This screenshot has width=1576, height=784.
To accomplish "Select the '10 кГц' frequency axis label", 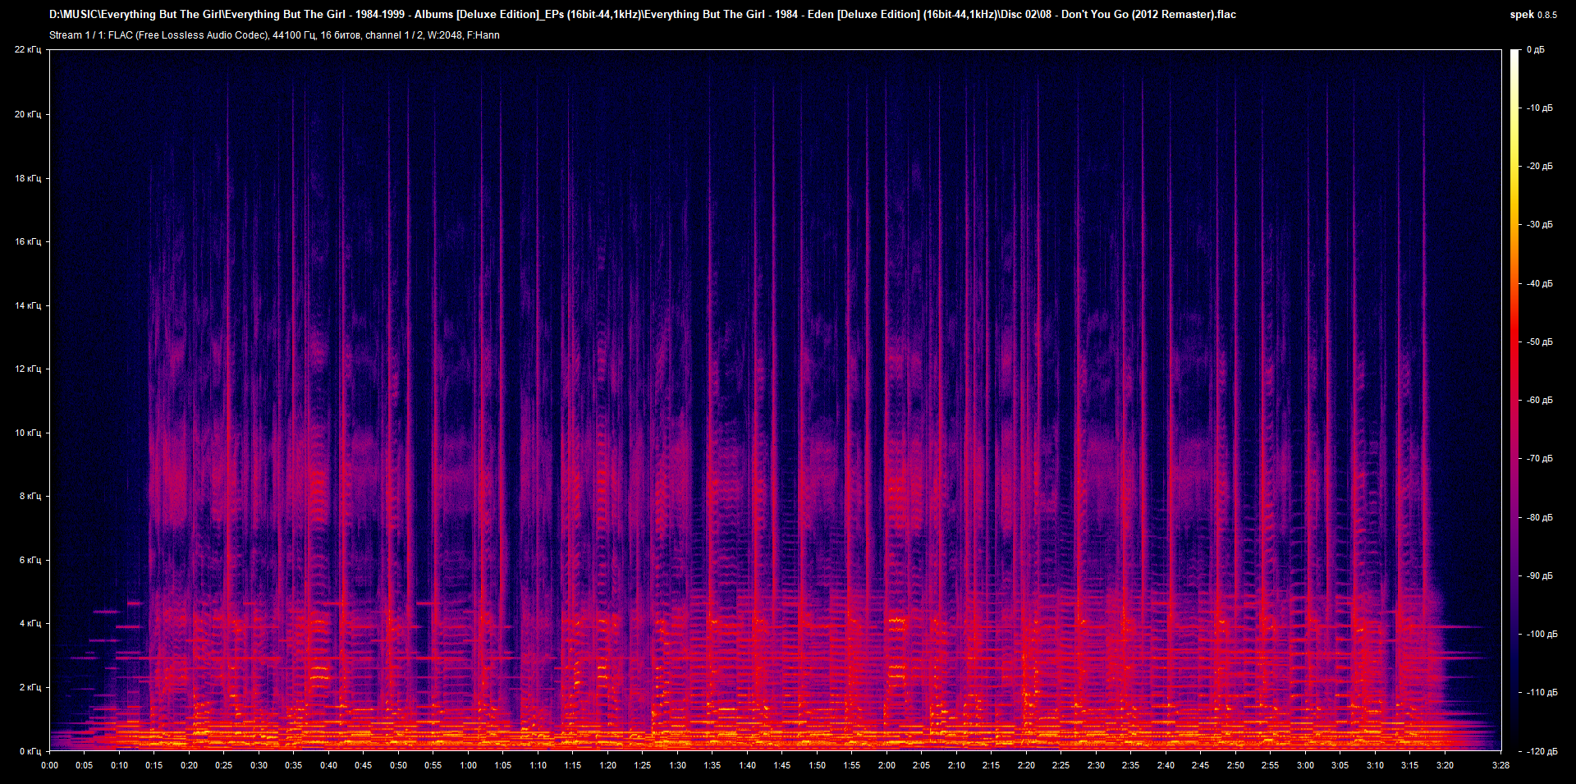I will [x=28, y=433].
